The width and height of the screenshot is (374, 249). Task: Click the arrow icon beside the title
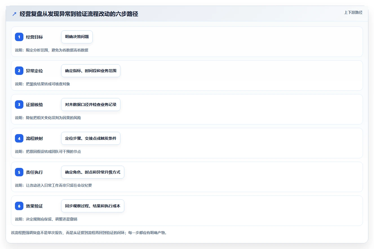click(x=14, y=14)
